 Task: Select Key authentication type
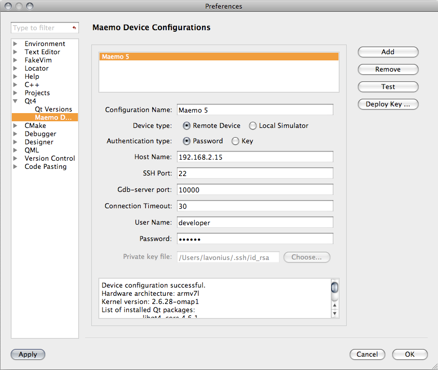click(235, 141)
